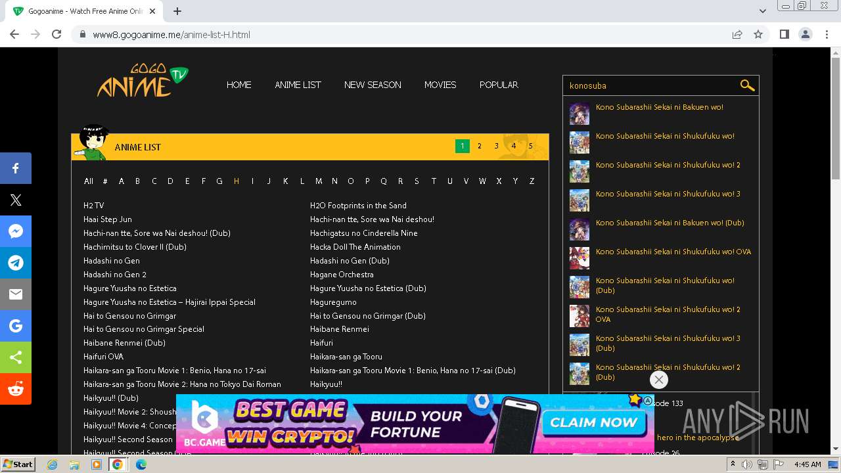Open Hagane Orchestra link
Image resolution: width=841 pixels, height=473 pixels.
click(342, 275)
